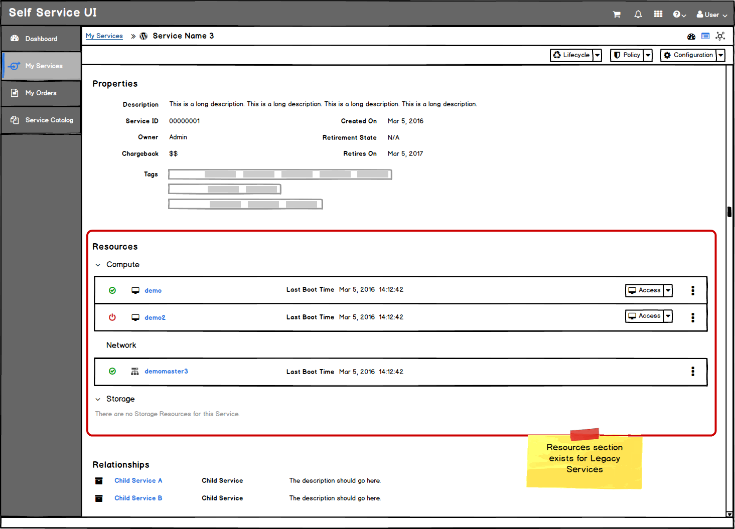Click the scrollbar down arrow
The image size is (735, 529).
tap(729, 514)
